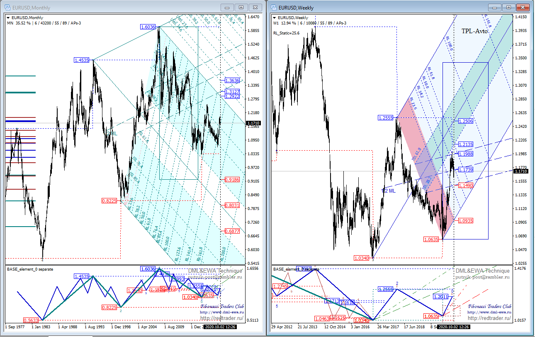This screenshot has height=337, width=535.
Task: Select the red 1.0340 label on Weekly chart
Action: 362,258
